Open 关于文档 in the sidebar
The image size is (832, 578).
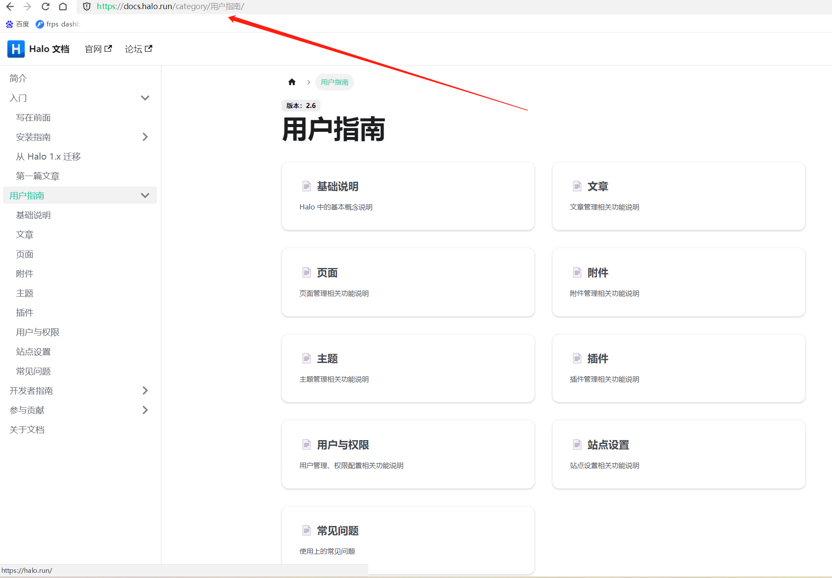(27, 430)
